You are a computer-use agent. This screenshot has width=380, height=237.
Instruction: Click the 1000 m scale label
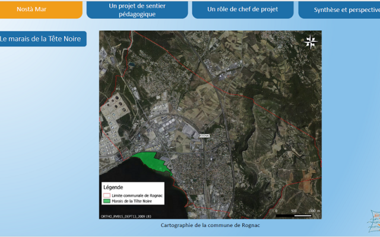tap(313, 210)
